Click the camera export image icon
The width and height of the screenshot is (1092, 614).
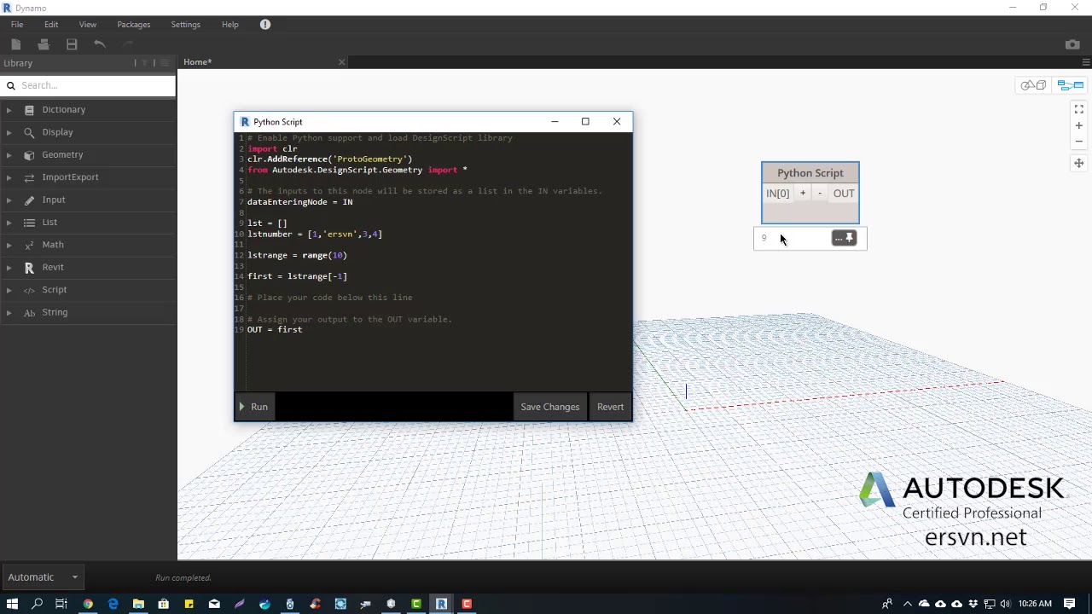1072,44
